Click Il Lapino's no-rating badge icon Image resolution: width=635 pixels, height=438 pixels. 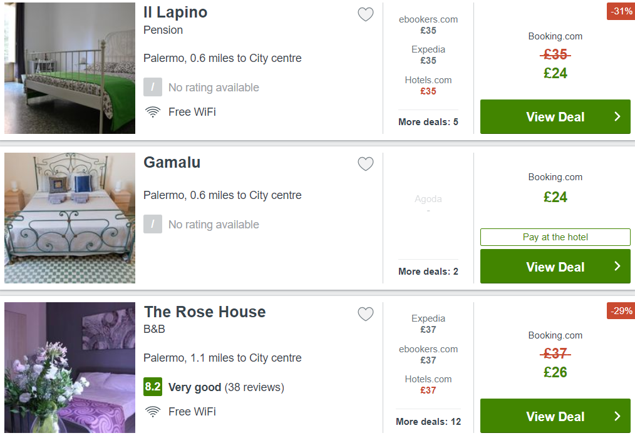point(153,87)
